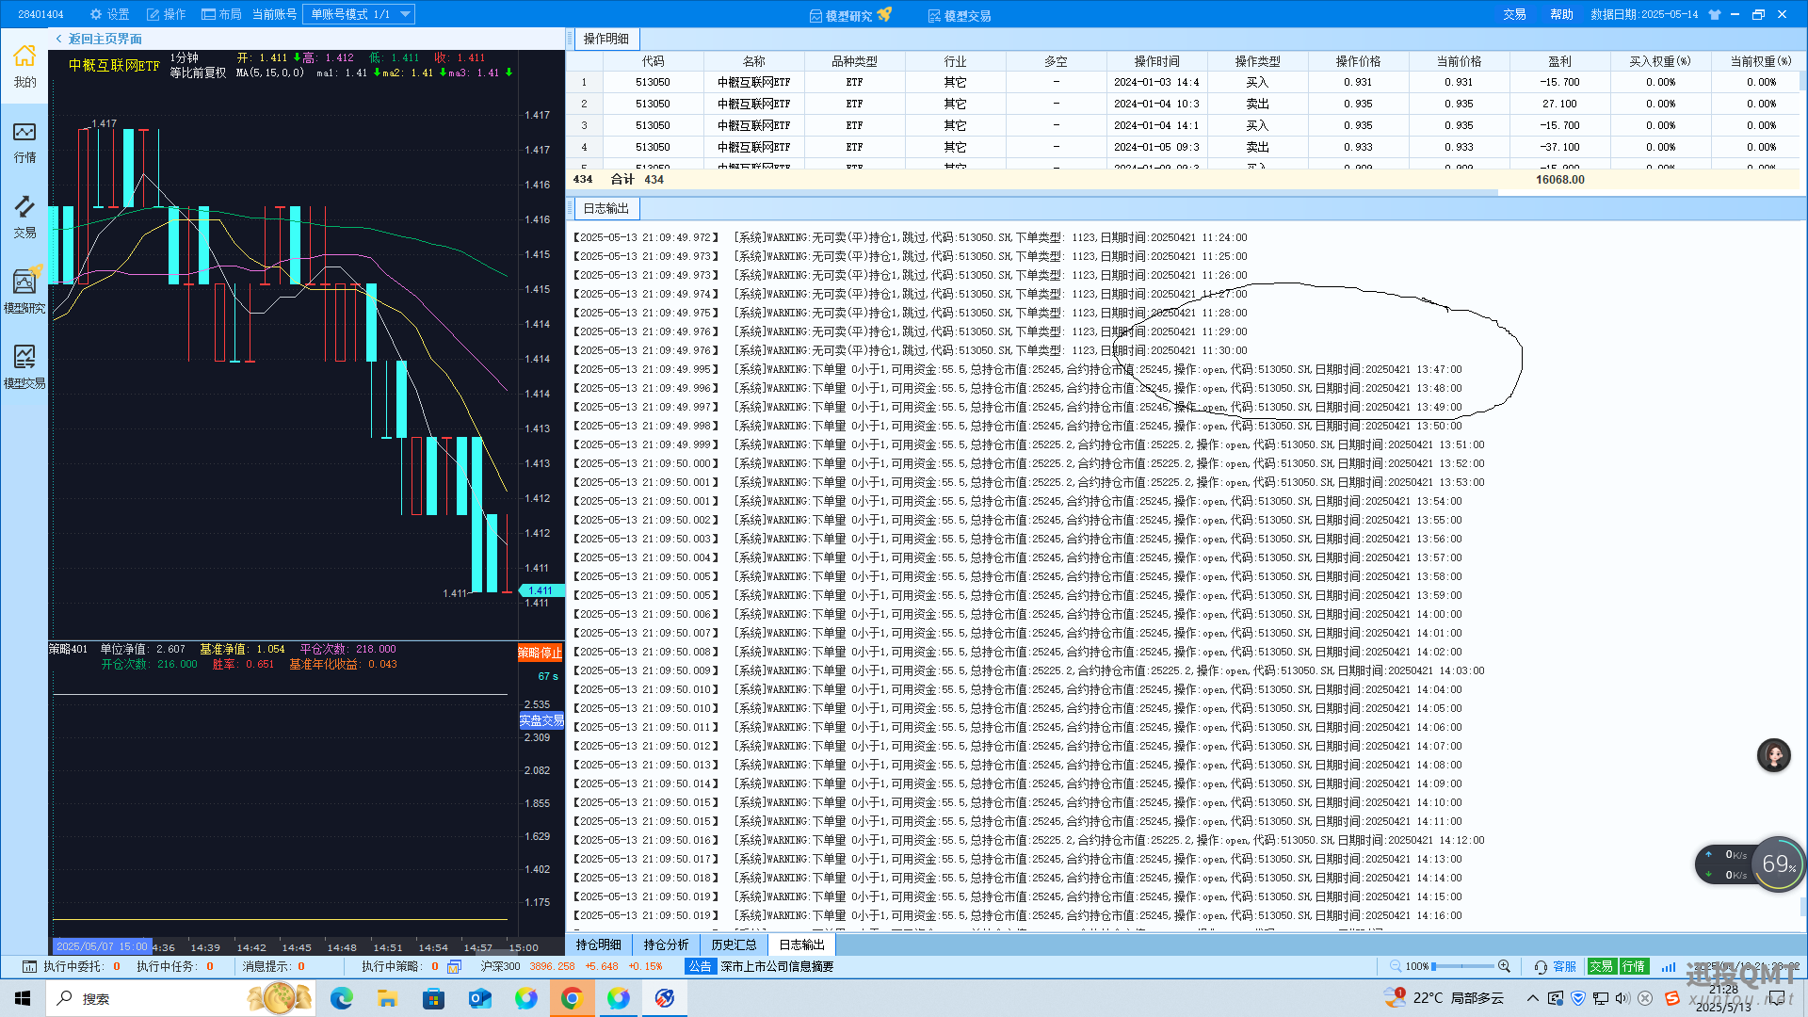Open the 交易 trading sidebar icon
This screenshot has height=1017, width=1808.
click(24, 218)
